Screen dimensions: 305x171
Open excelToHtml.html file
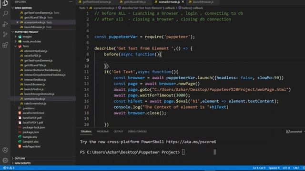33,113
